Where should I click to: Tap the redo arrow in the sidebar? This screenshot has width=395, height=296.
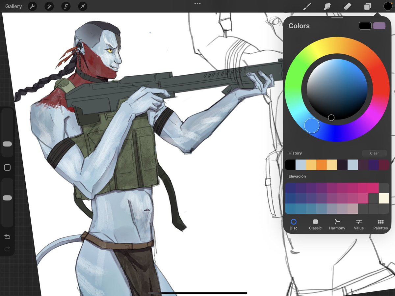click(x=7, y=249)
